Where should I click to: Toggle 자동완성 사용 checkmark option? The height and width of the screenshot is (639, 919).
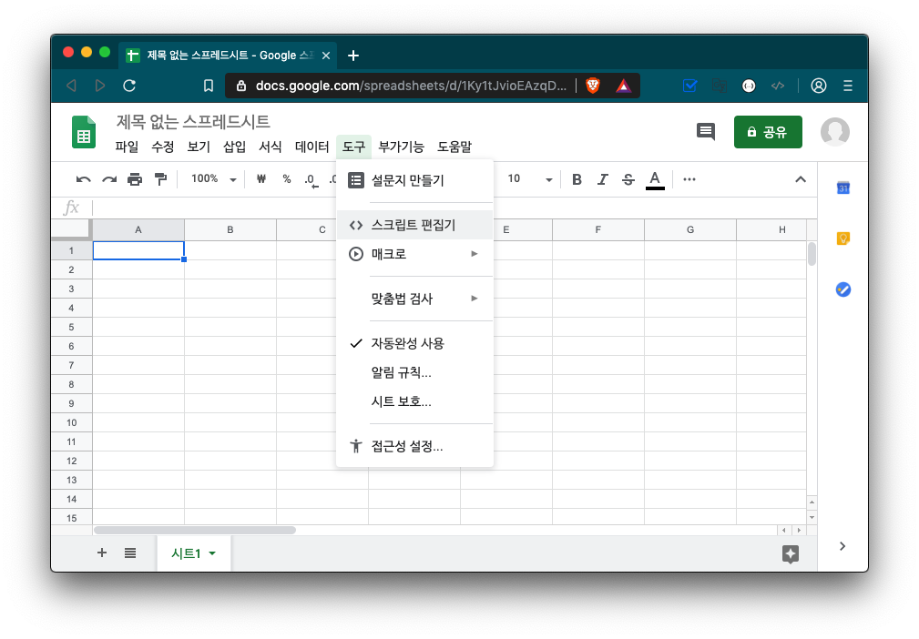tap(407, 344)
